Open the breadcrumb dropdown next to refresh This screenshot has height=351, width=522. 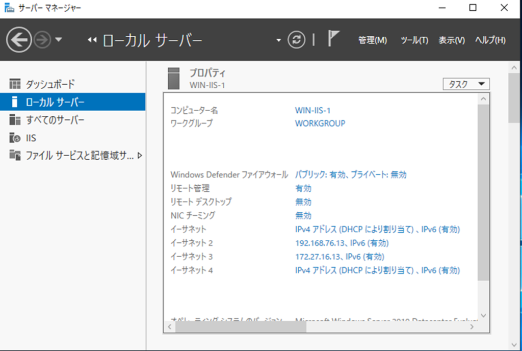[278, 40]
